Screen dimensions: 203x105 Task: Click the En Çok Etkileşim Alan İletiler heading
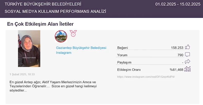40,24
